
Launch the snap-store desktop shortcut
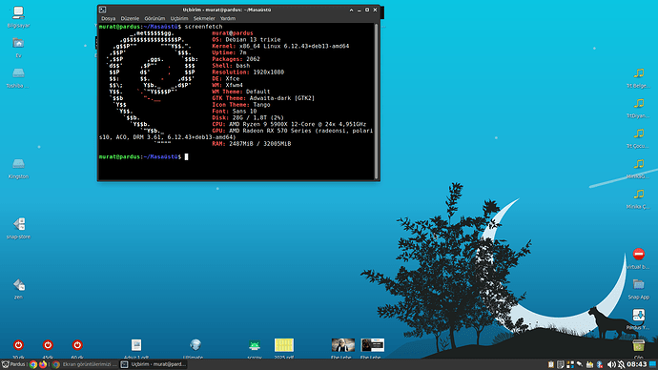coord(19,224)
